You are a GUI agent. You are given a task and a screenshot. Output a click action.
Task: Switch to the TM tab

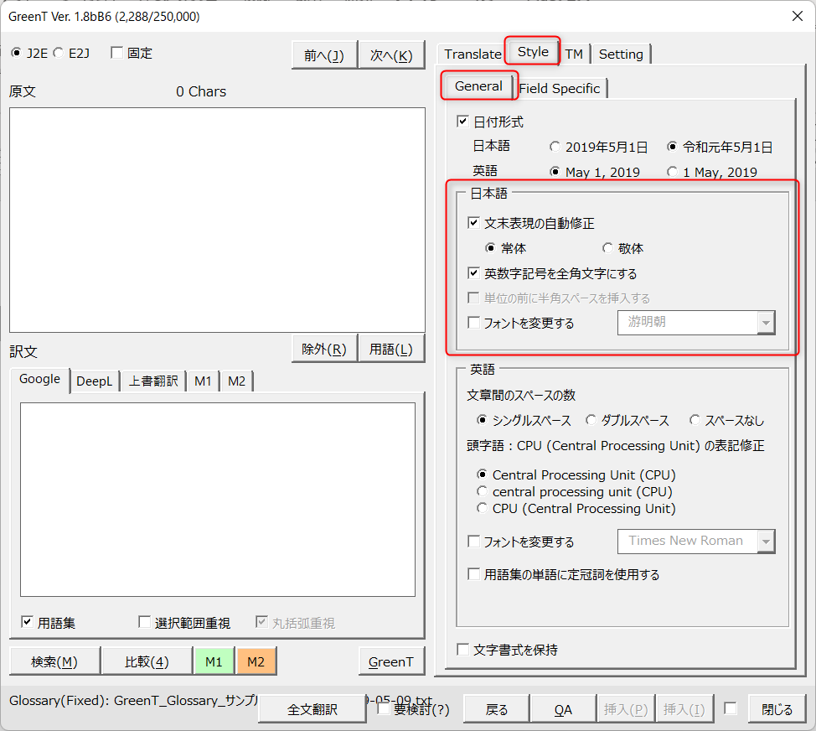[x=574, y=54]
